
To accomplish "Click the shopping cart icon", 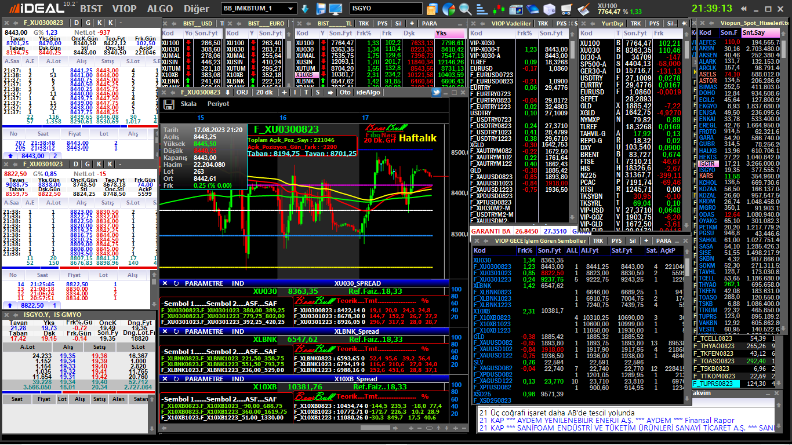I will pyautogui.click(x=566, y=9).
